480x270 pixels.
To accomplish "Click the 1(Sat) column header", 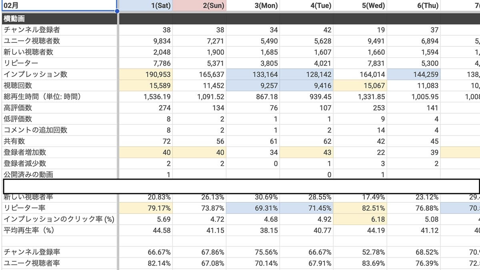I will [146, 5].
